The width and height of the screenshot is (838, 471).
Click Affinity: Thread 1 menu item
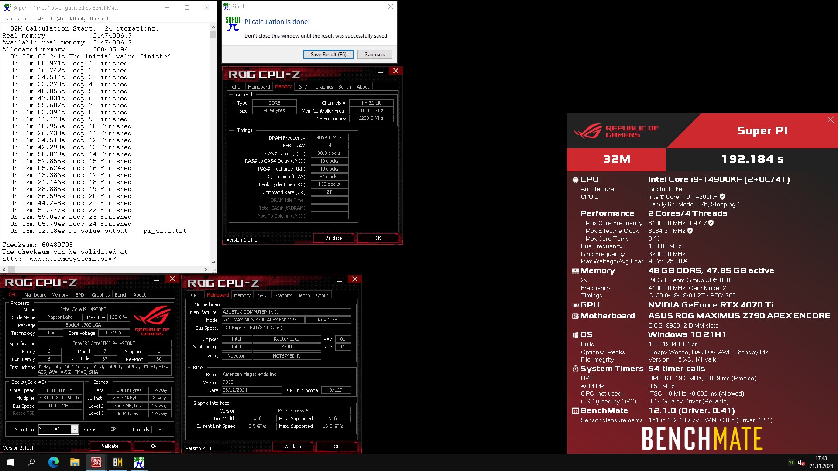pos(89,19)
